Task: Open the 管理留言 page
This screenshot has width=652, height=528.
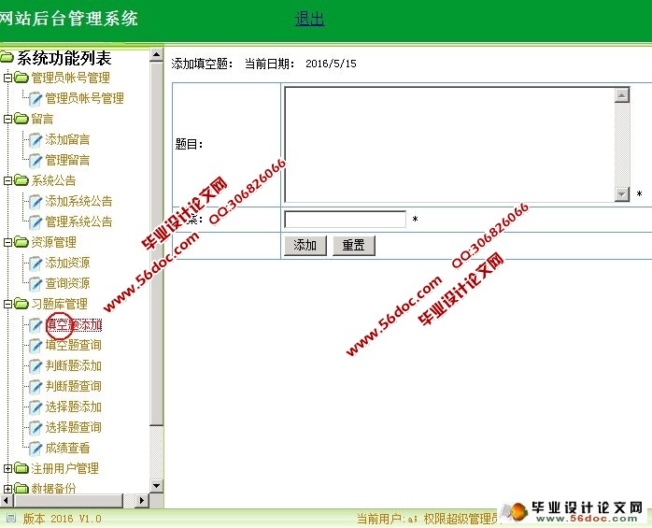Action: click(67, 160)
